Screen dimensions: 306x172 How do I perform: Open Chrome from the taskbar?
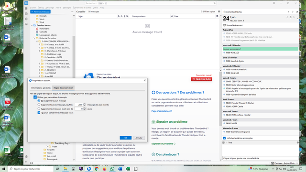pyautogui.click(x=97, y=169)
